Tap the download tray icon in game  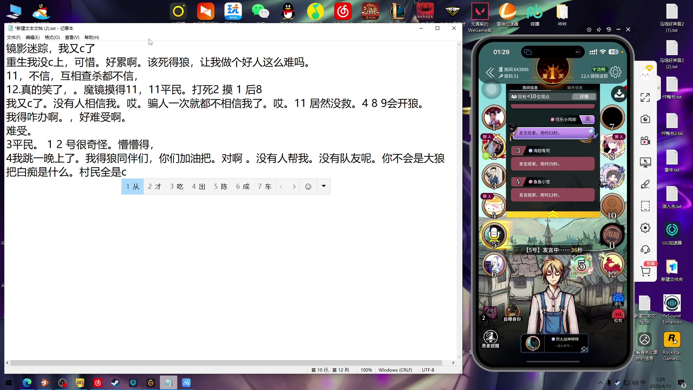[x=619, y=94]
